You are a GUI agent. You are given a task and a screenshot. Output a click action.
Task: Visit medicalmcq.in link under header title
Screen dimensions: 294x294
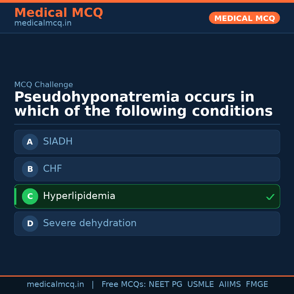coord(43,23)
